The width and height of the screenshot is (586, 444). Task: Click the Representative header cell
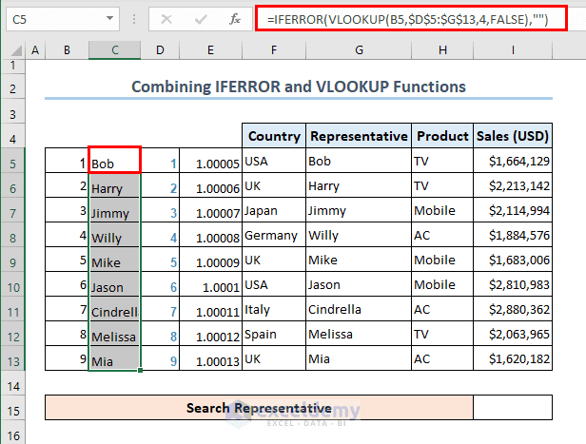tap(359, 136)
